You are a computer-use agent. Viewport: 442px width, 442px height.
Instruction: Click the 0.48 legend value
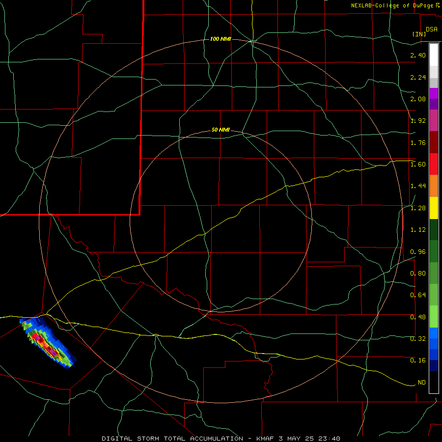(418, 317)
